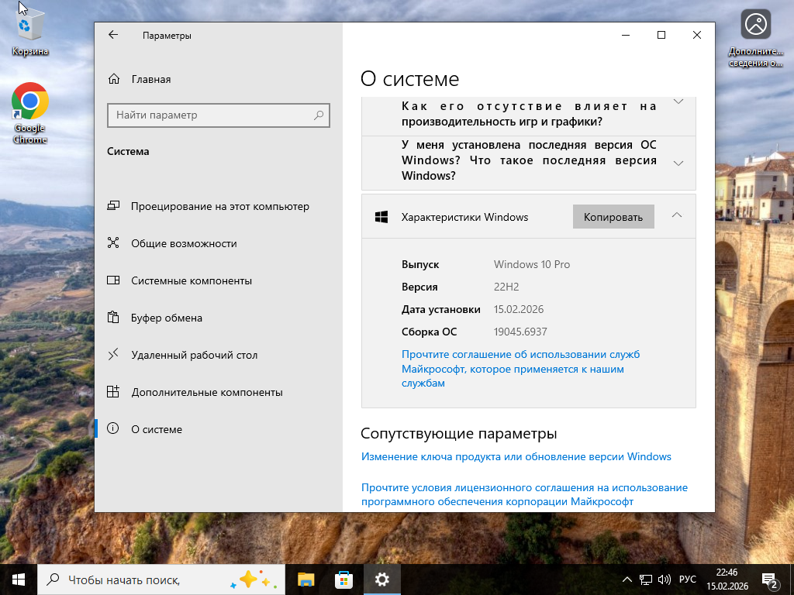The width and height of the screenshot is (794, 595).
Task: Expand the последняя версия ОС Windows question
Action: pos(678,163)
